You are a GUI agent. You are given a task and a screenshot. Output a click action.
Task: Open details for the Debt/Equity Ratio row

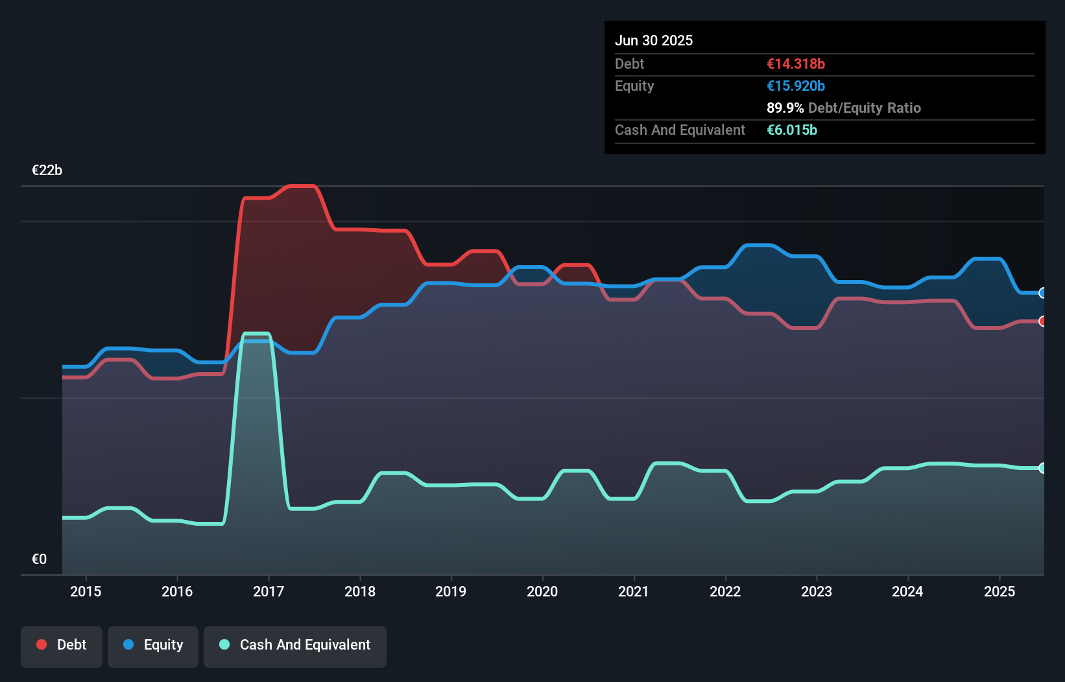pyautogui.click(x=844, y=108)
